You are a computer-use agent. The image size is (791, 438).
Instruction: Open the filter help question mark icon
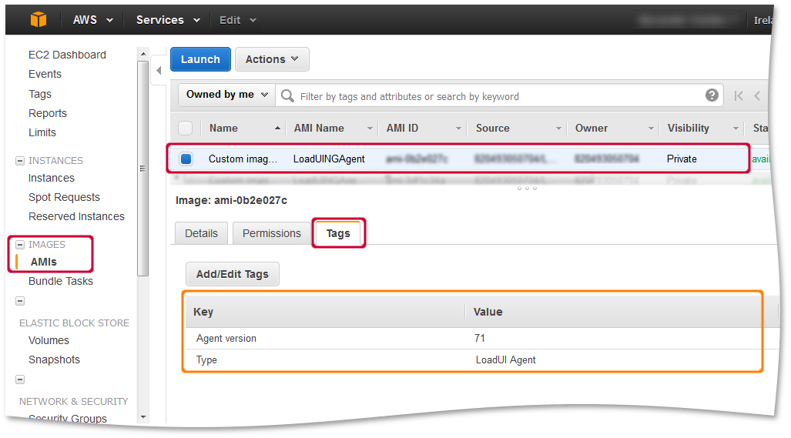[712, 95]
